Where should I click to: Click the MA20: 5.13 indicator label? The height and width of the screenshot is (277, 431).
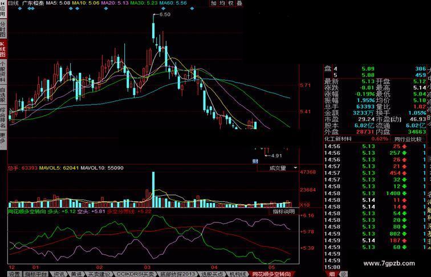(x=115, y=3)
